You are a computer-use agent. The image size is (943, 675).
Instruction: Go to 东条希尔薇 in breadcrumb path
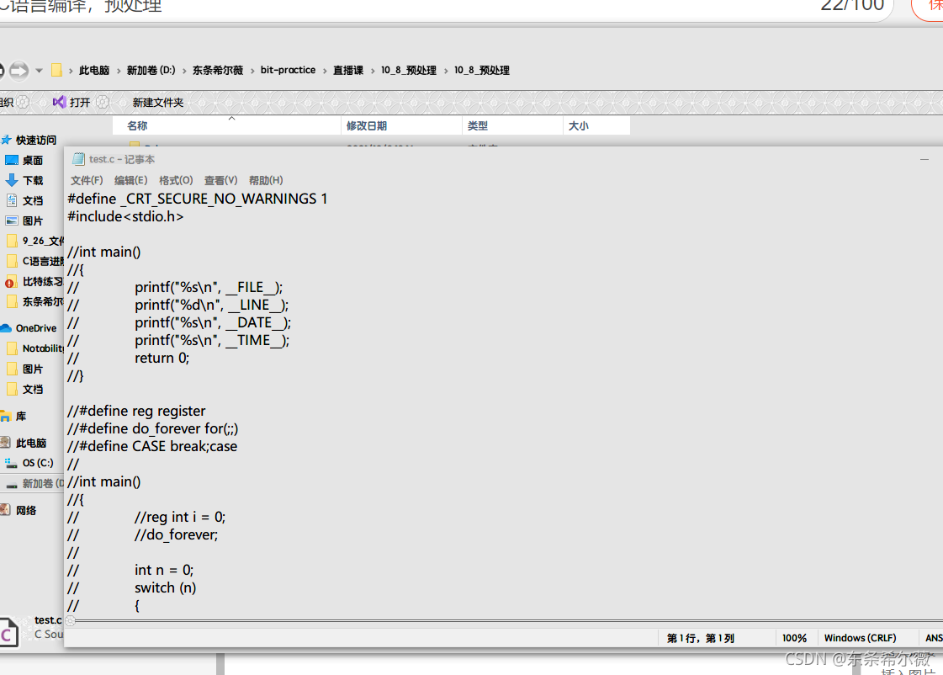click(x=218, y=71)
